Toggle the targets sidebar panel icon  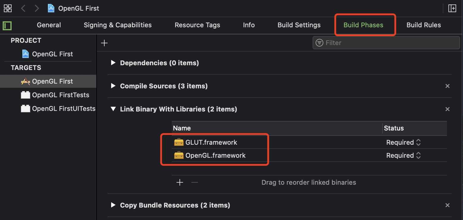pos(7,26)
